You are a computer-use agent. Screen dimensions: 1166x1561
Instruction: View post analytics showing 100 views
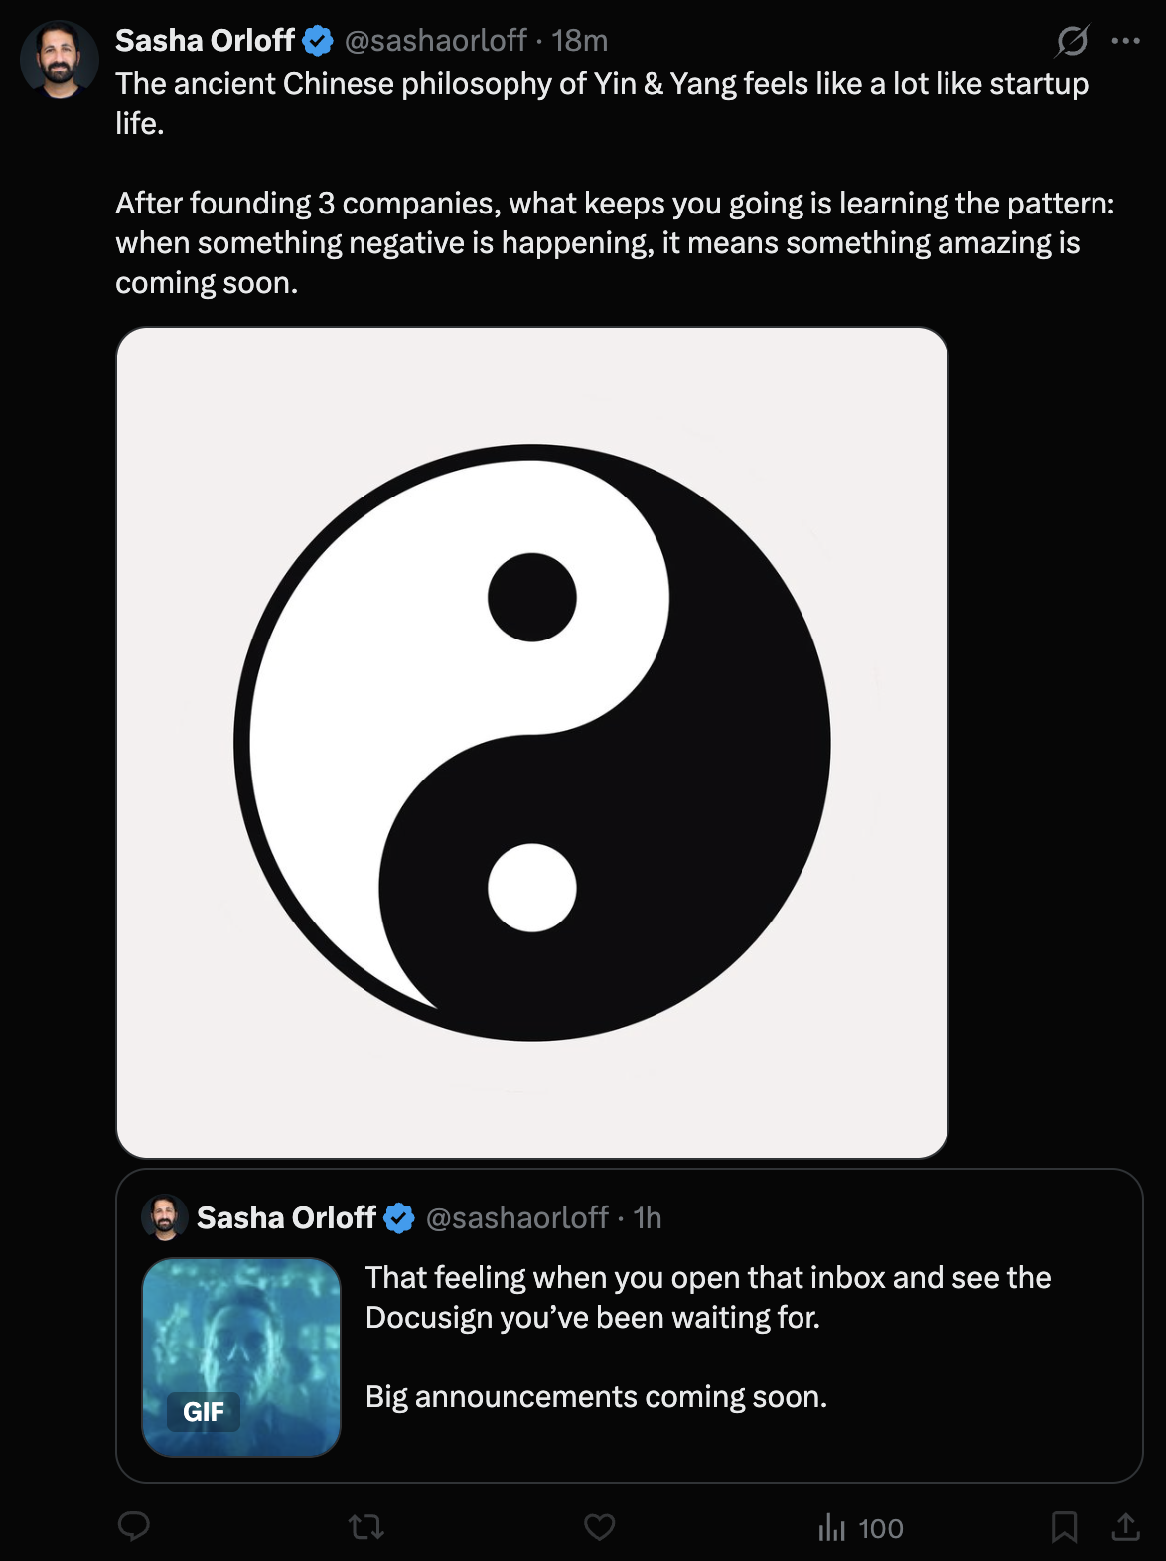(x=860, y=1527)
